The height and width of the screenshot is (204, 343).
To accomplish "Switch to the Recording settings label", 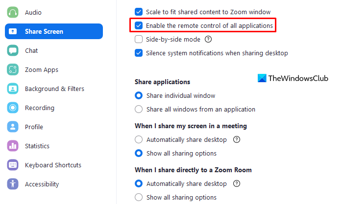I will 40,108.
